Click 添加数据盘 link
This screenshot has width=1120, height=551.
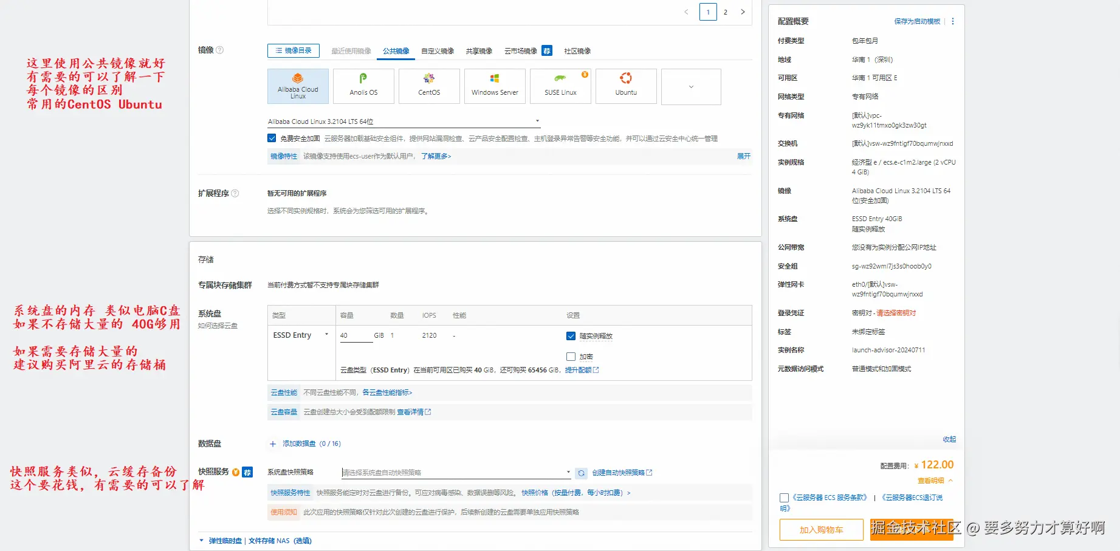click(x=312, y=443)
